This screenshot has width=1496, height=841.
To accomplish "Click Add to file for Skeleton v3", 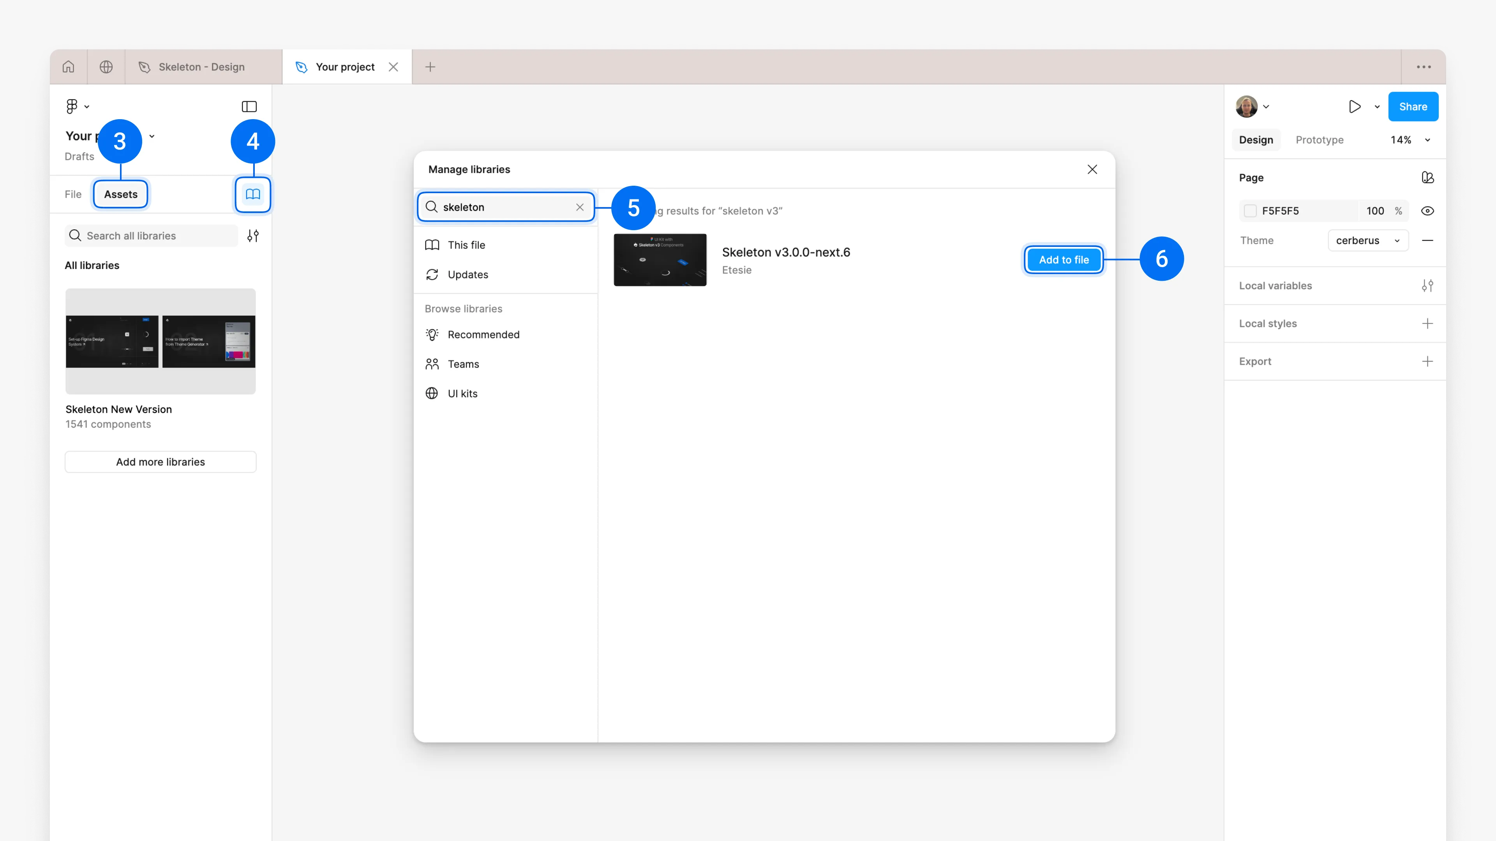I will coord(1064,260).
